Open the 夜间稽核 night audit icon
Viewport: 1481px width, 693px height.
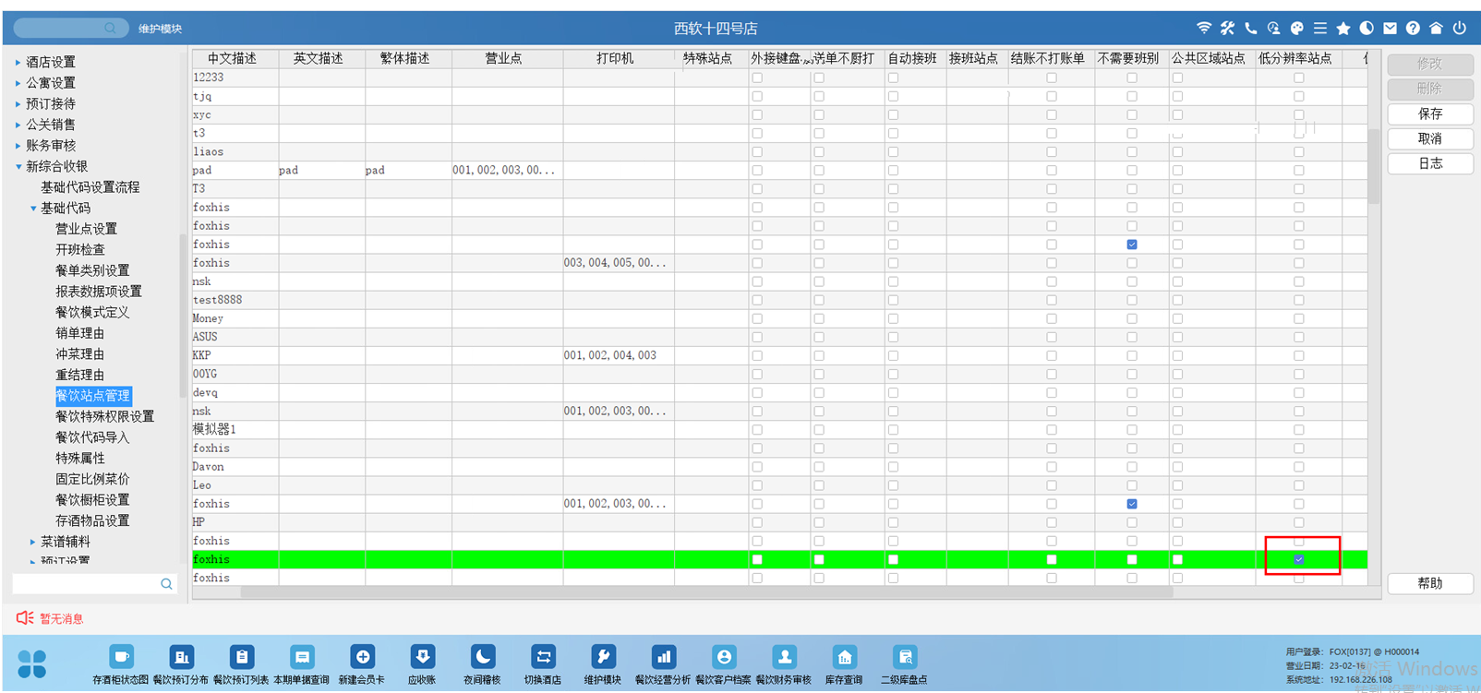click(482, 658)
